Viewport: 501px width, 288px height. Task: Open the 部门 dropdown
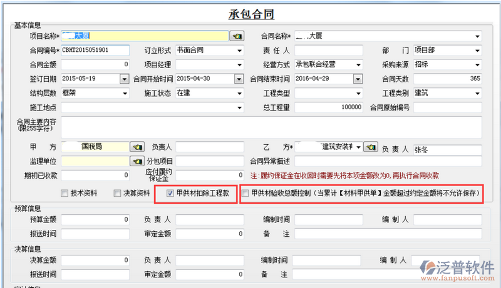(477, 51)
